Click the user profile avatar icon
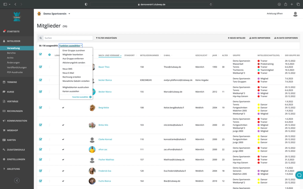Viewport: 303px width, 189px height. [295, 14]
